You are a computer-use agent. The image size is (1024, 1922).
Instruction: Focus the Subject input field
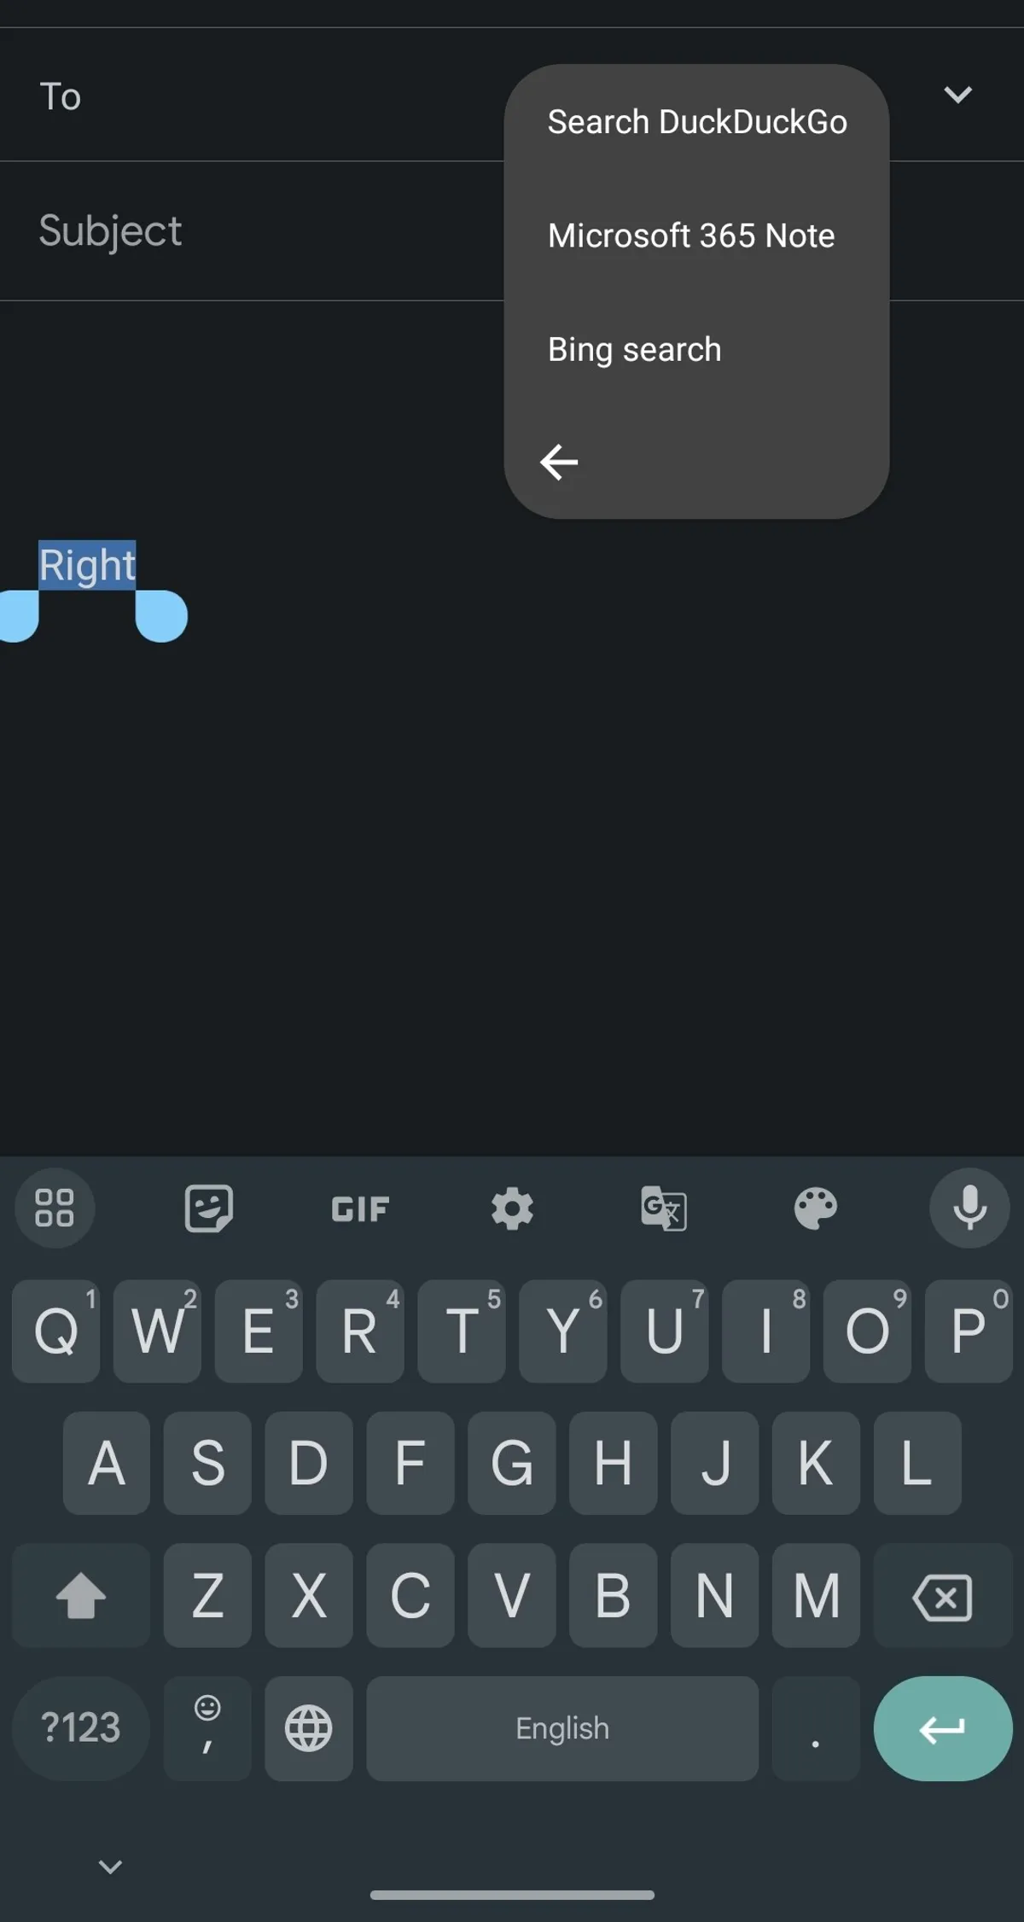pyautogui.click(x=252, y=230)
